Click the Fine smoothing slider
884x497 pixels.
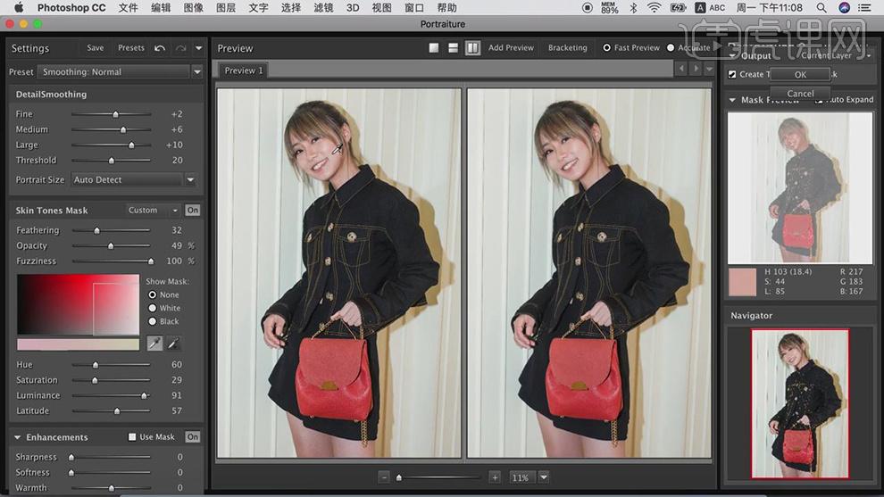pyautogui.click(x=111, y=114)
